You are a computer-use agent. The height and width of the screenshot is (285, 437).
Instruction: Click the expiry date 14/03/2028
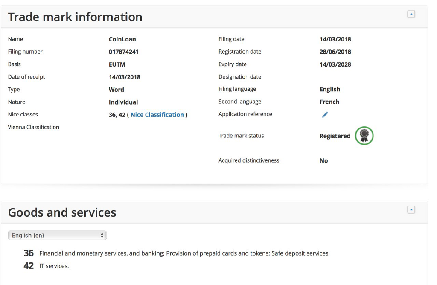point(335,64)
